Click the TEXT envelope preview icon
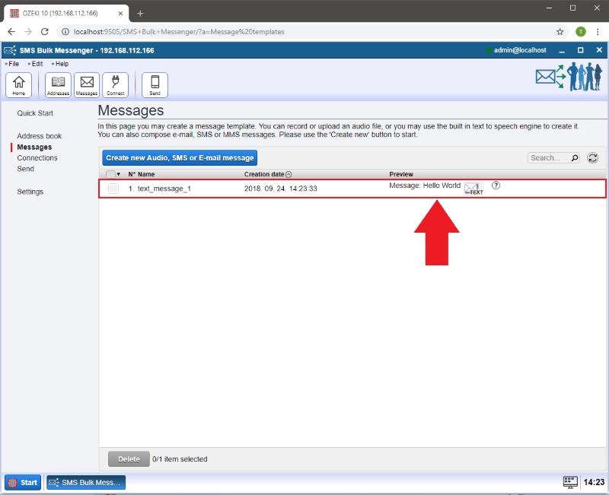This screenshot has width=609, height=495. pos(473,189)
